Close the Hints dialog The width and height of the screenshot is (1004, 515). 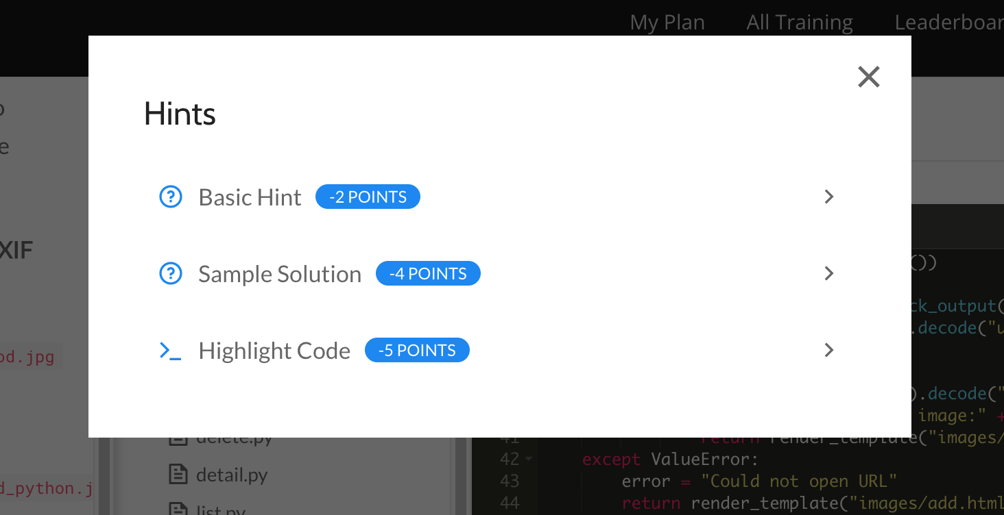(x=868, y=77)
